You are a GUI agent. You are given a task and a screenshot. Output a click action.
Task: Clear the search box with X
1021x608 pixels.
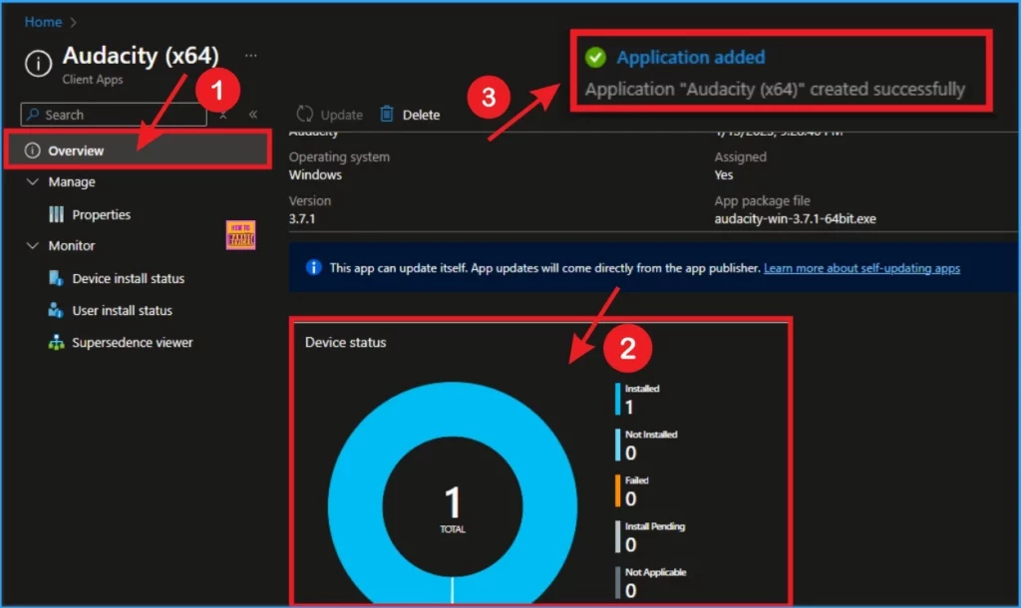[x=222, y=116]
